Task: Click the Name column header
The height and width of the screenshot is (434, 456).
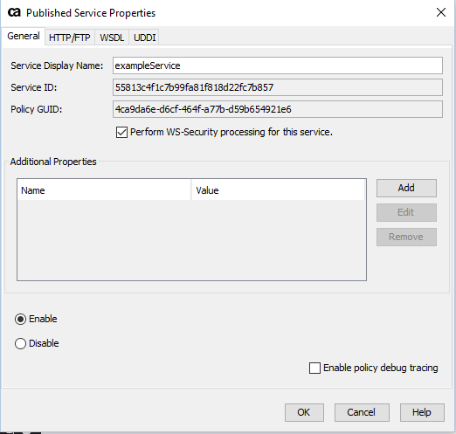Action: coord(104,190)
